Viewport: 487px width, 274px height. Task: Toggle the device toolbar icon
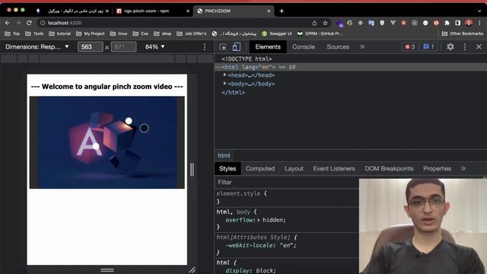(x=237, y=47)
